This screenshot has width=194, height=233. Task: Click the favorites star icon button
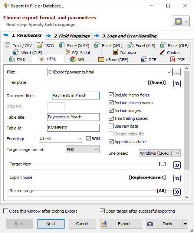(x=178, y=21)
